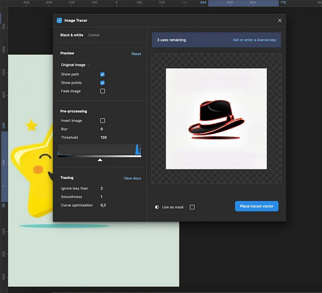Expand the Original image dropdown
The image size is (322, 293).
pyautogui.click(x=75, y=65)
